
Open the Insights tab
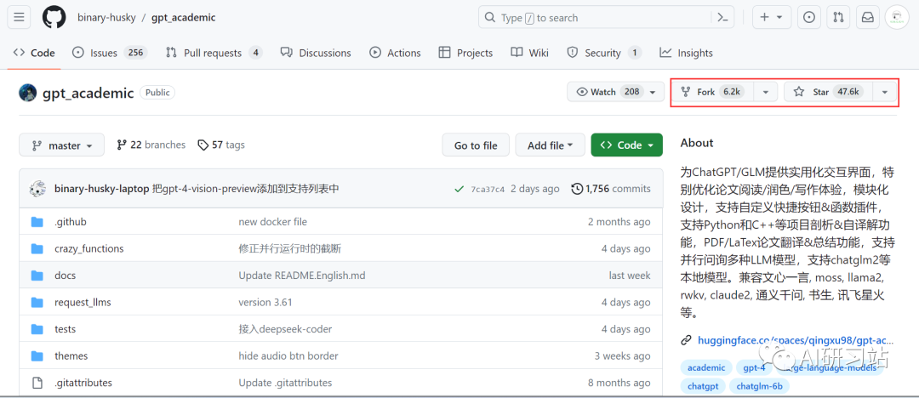(687, 53)
